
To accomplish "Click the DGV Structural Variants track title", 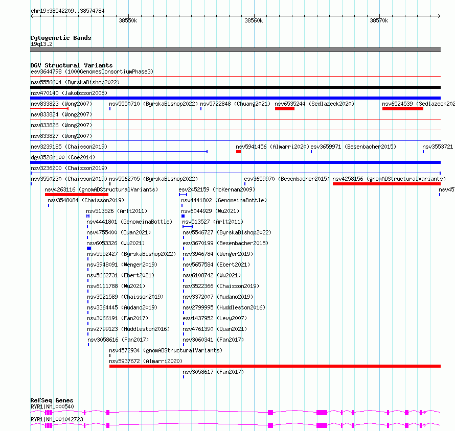I will pos(72,65).
